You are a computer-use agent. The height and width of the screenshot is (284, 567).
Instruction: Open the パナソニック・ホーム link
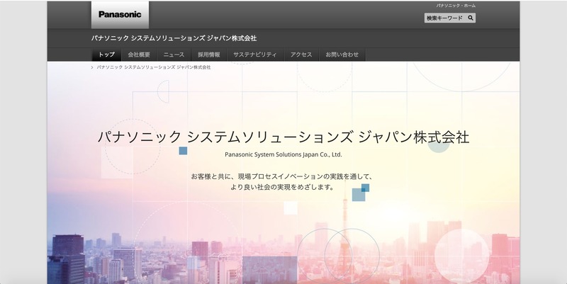[x=455, y=6]
